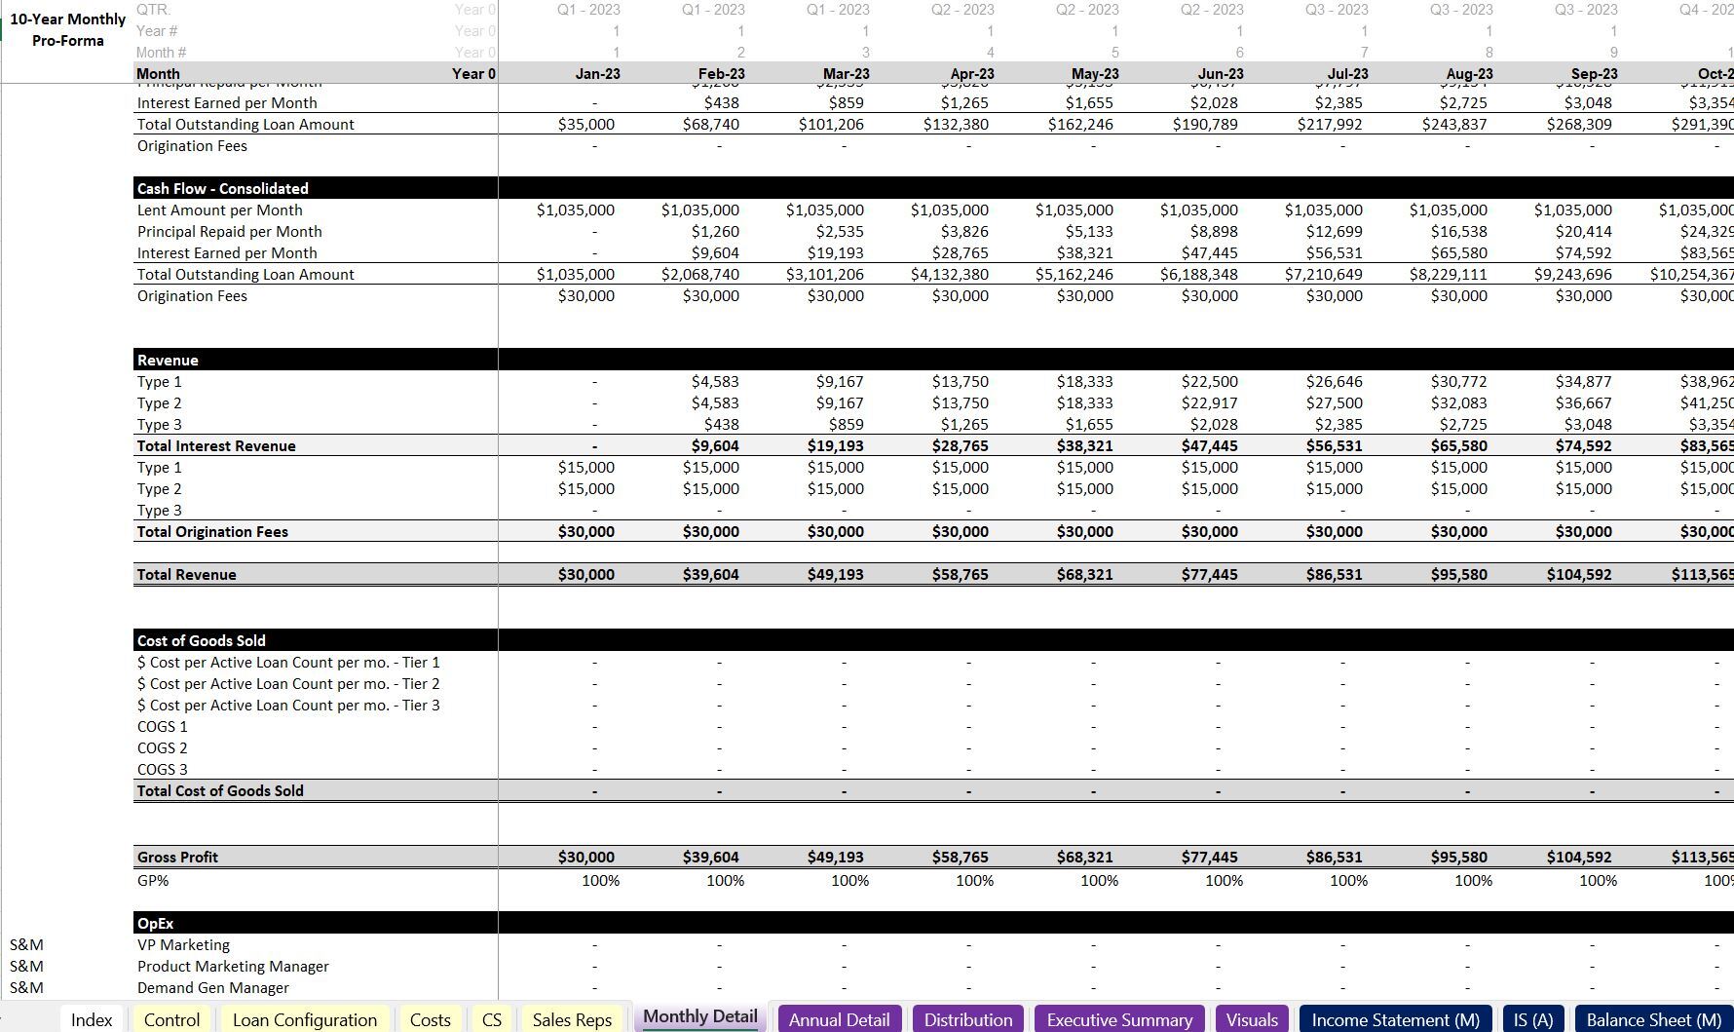Viewport: 1734px width, 1032px height.
Task: Select the OpEx section header
Action: point(156,923)
